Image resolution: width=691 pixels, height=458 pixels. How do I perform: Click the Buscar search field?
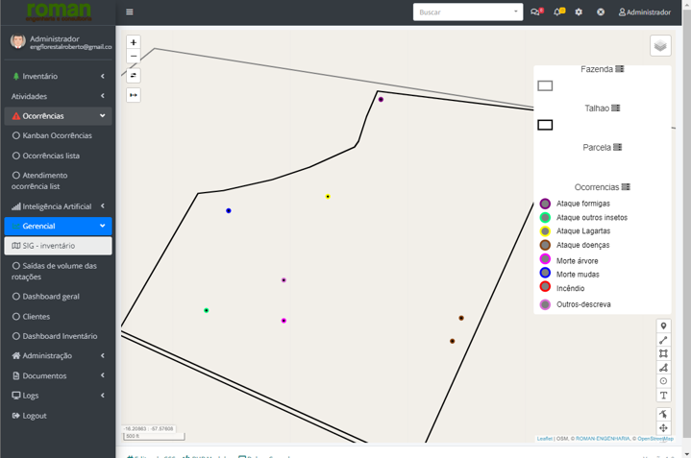pyautogui.click(x=461, y=12)
